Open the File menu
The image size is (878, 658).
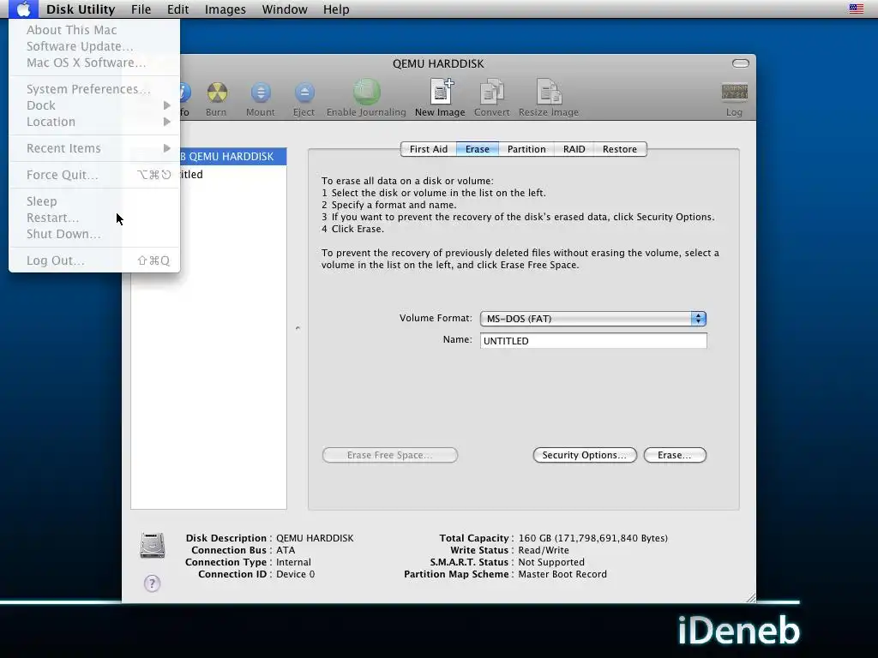point(141,9)
